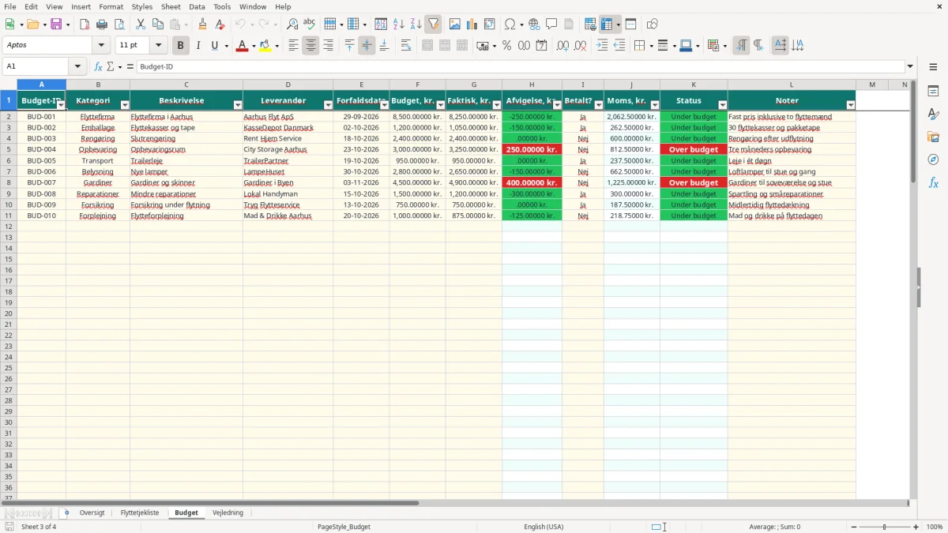
Task: Click the Save document icon
Action: 56,24
